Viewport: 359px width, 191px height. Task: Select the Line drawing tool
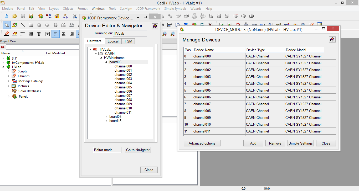[x=23, y=25]
